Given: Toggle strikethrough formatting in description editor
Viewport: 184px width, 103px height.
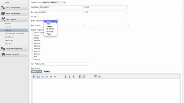Looking at the screenshot, I should [x=74, y=77].
